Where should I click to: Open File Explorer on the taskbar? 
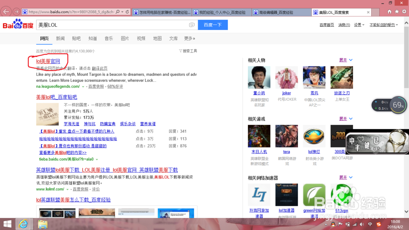[43, 224]
